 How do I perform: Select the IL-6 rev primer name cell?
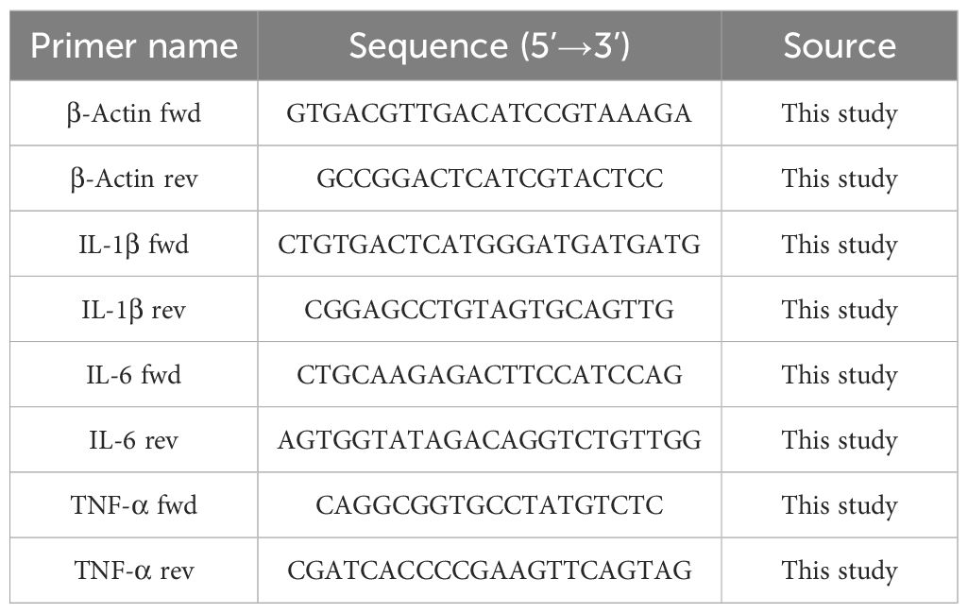click(x=134, y=440)
